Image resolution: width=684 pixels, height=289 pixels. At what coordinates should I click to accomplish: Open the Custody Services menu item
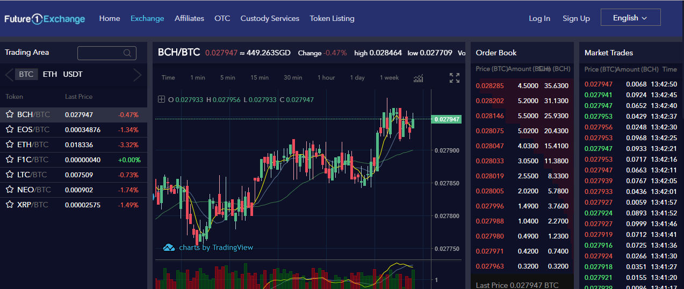pos(270,18)
